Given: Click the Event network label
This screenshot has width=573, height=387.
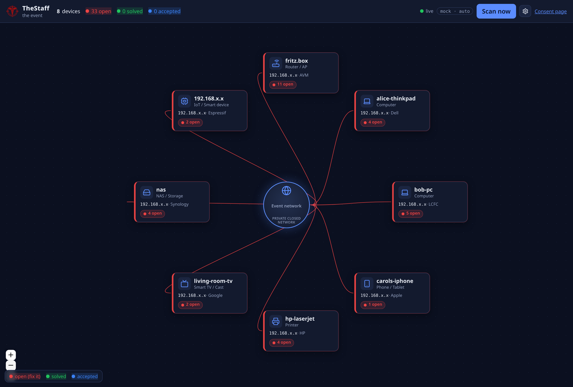Looking at the screenshot, I should point(286,206).
